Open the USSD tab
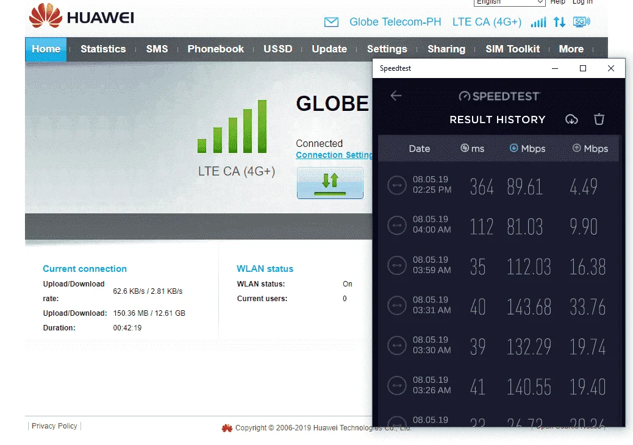 coord(277,49)
